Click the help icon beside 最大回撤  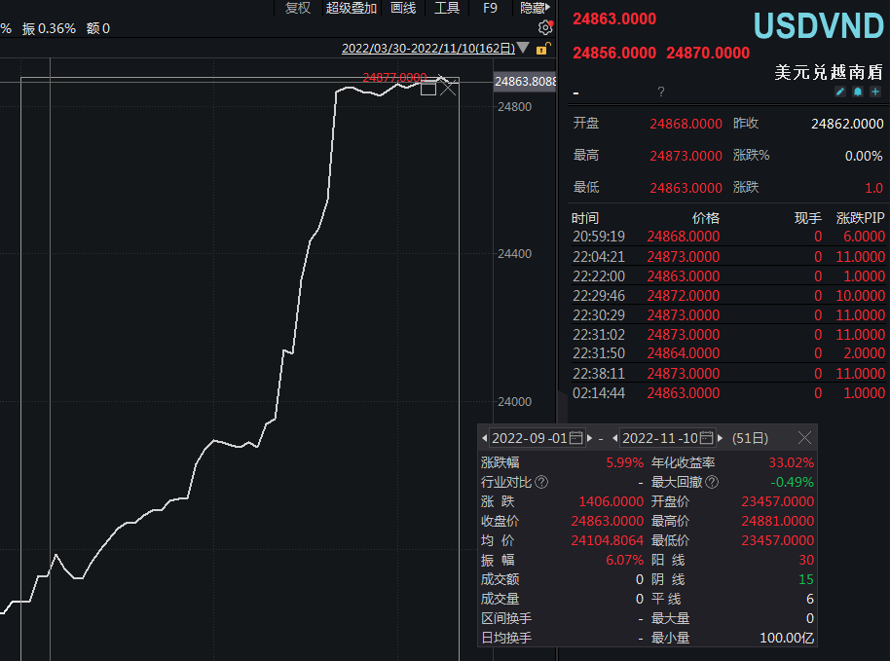[x=711, y=482]
